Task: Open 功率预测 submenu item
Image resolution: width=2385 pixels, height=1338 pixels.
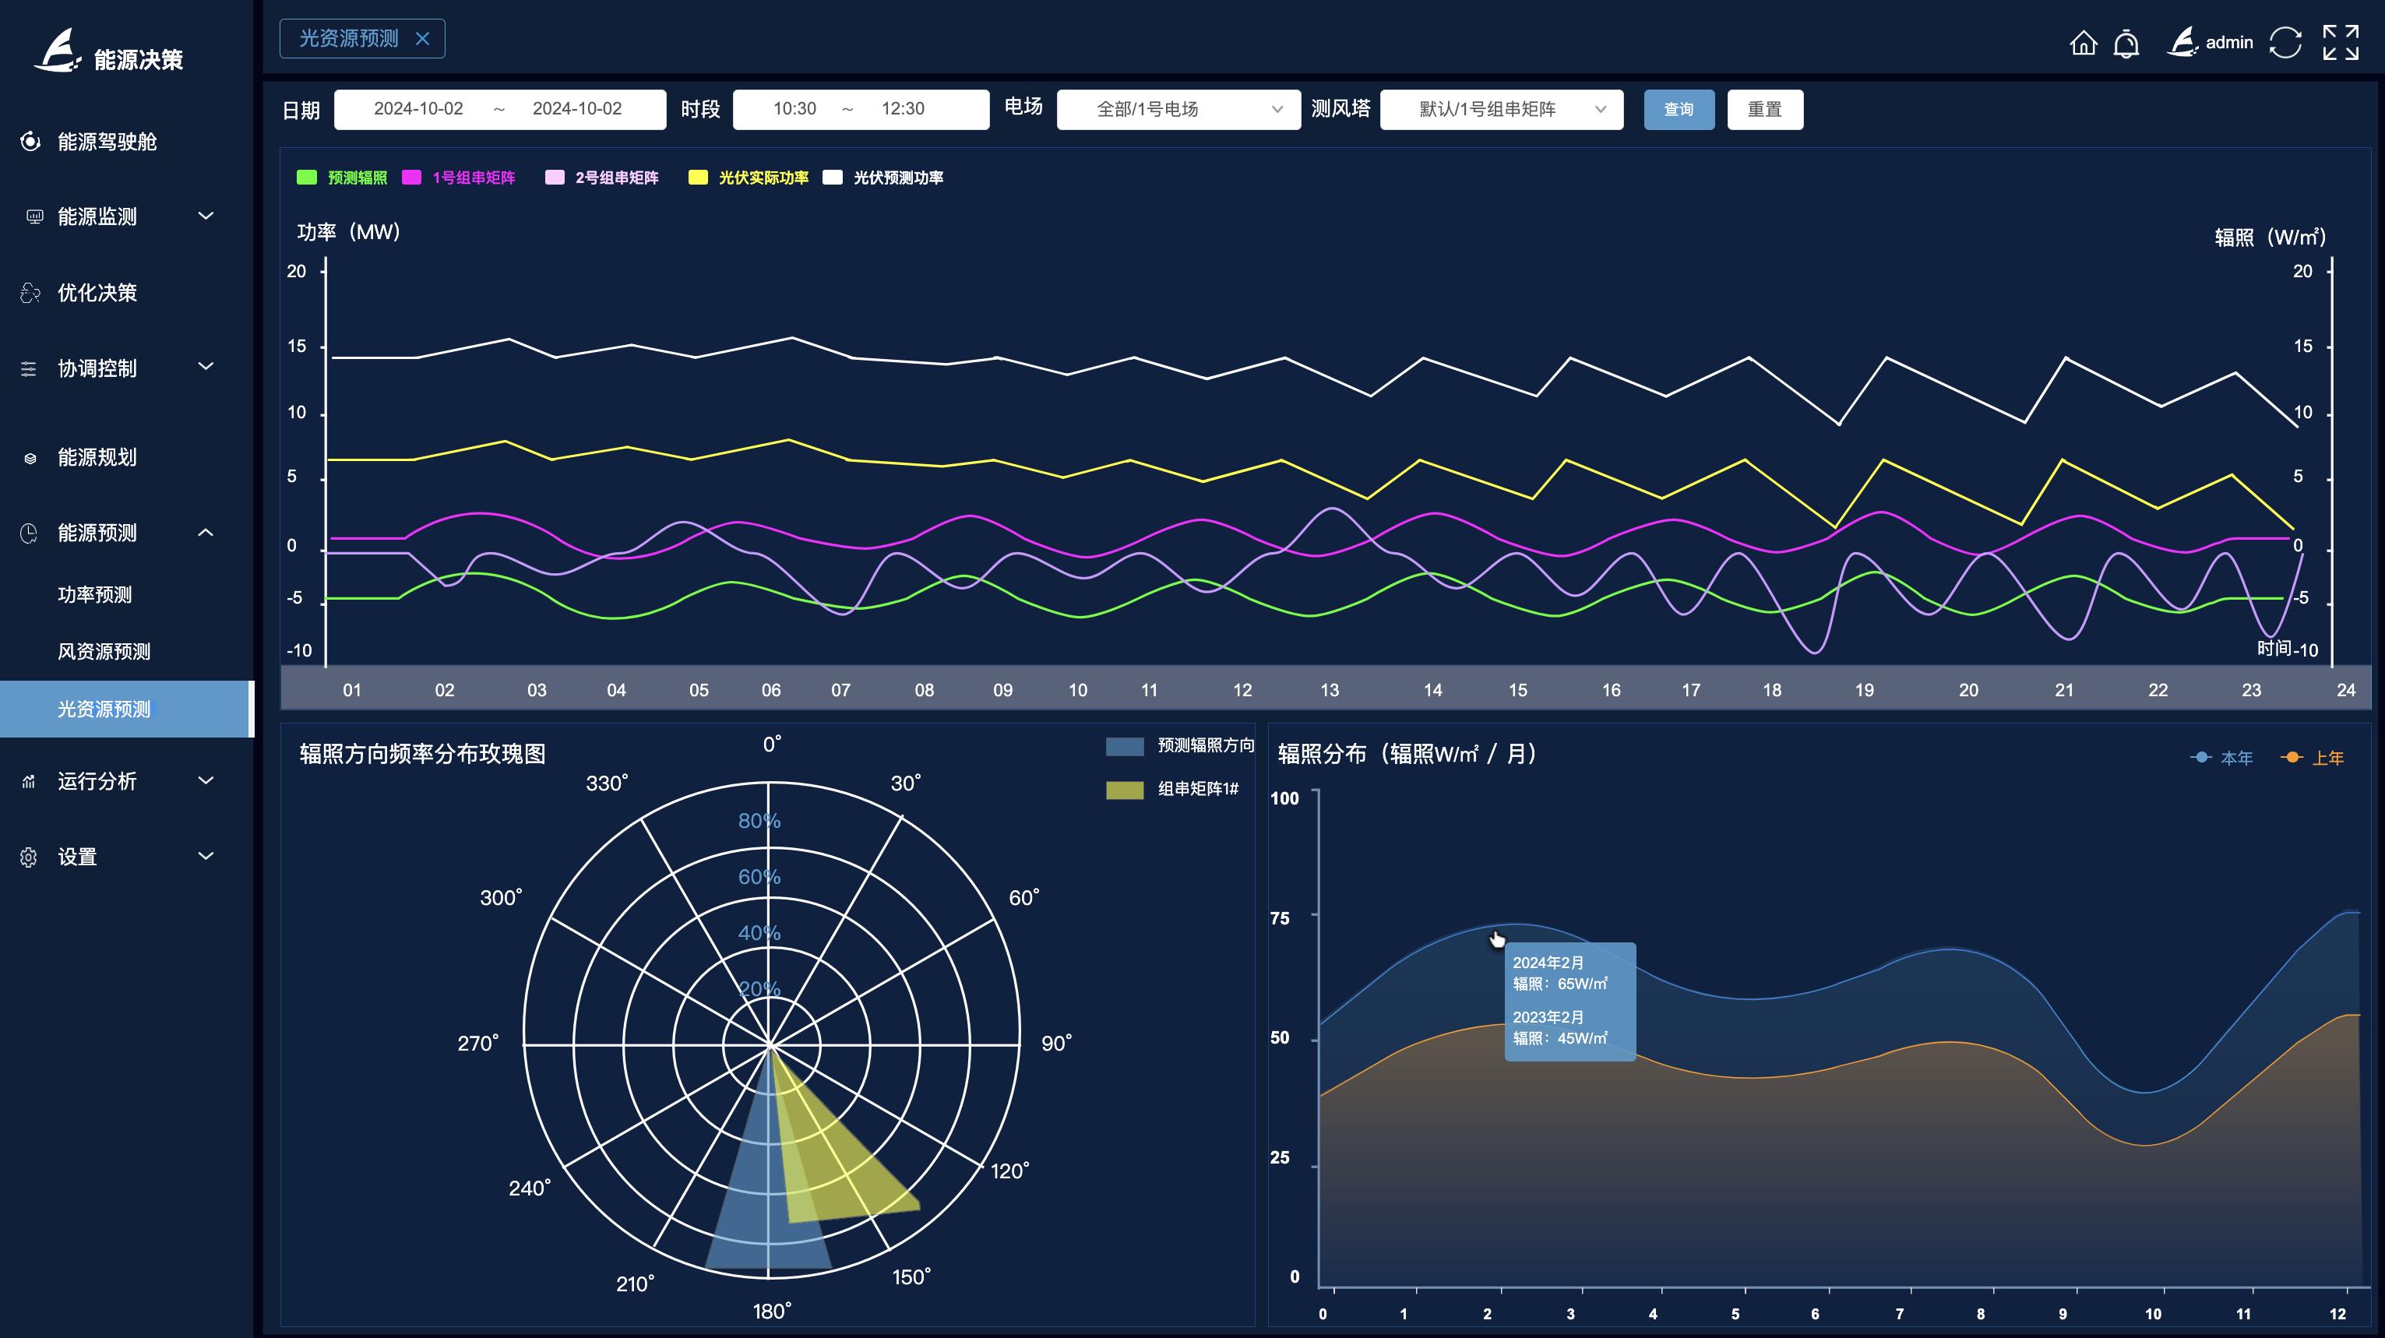Action: tap(94, 594)
